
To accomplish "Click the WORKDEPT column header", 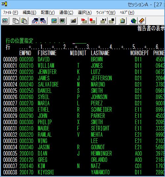I will 139,53.
